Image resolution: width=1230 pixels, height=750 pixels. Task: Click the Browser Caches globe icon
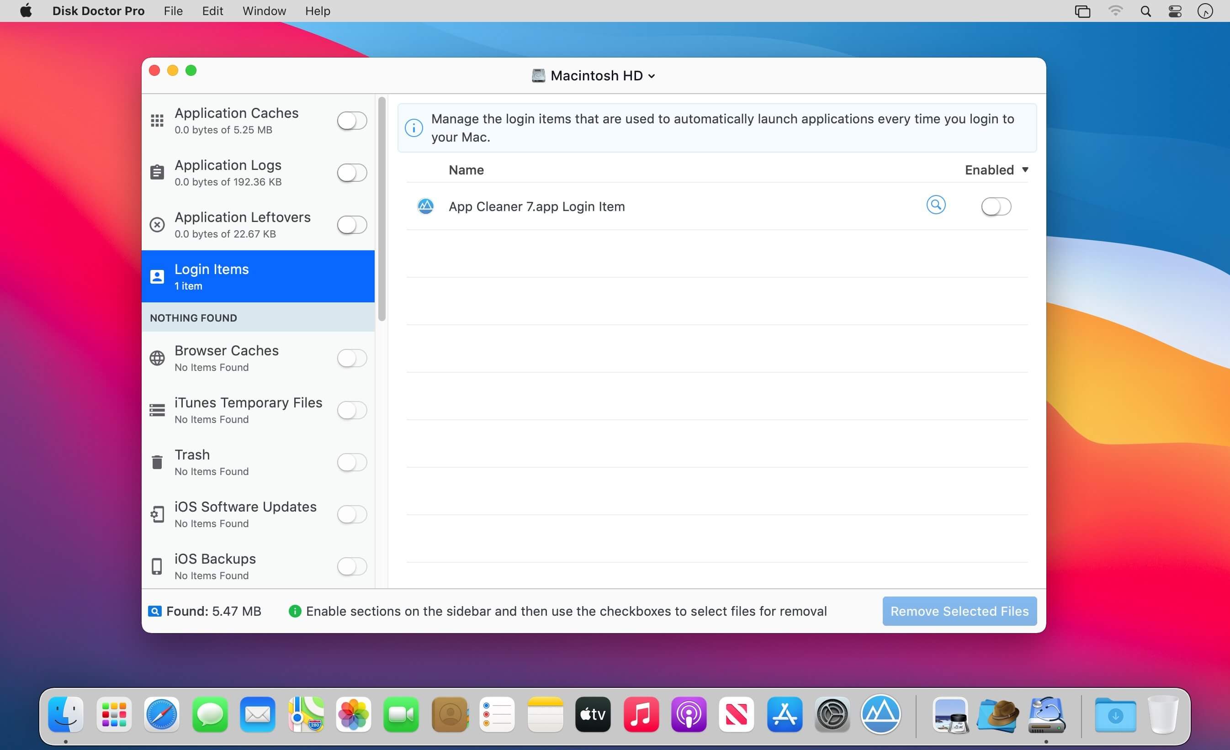(x=157, y=358)
